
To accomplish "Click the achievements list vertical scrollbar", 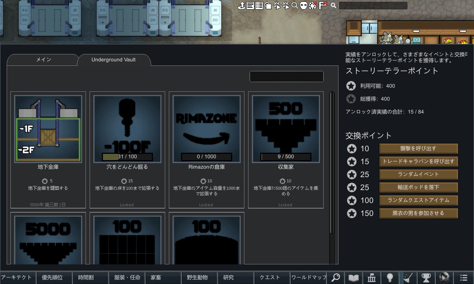I will [x=332, y=163].
